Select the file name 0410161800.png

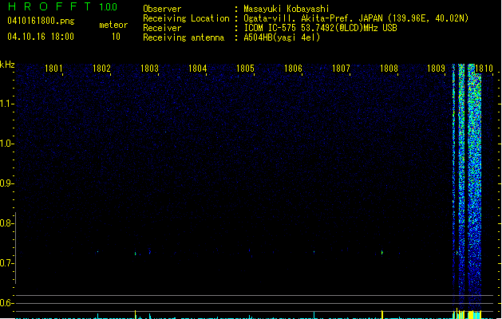pyautogui.click(x=41, y=21)
